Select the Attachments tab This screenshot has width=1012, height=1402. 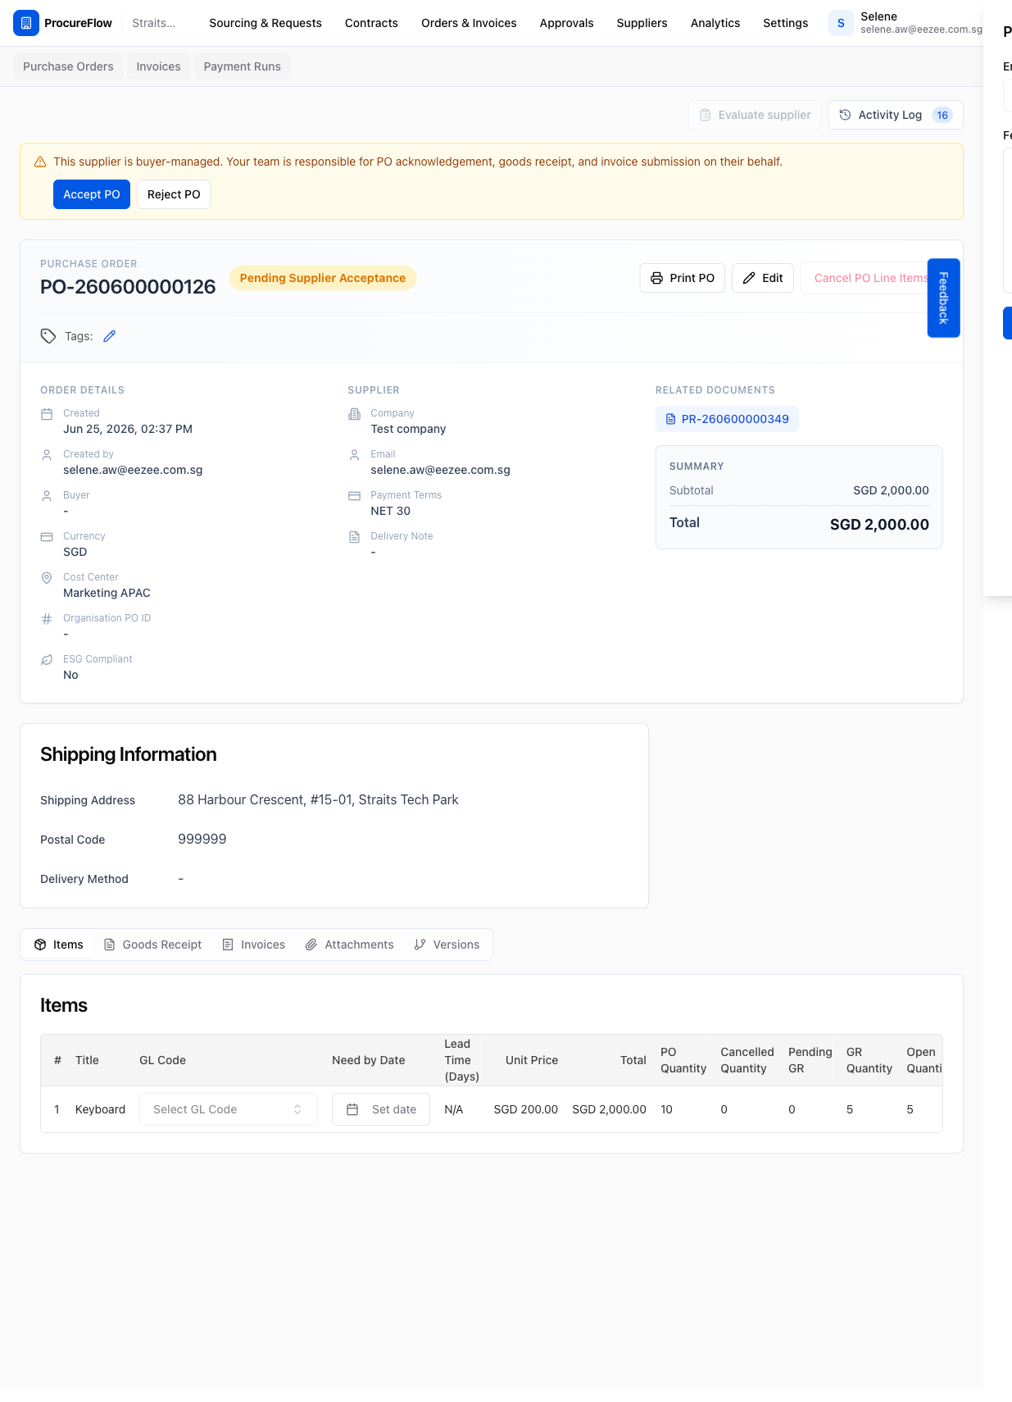[349, 945]
